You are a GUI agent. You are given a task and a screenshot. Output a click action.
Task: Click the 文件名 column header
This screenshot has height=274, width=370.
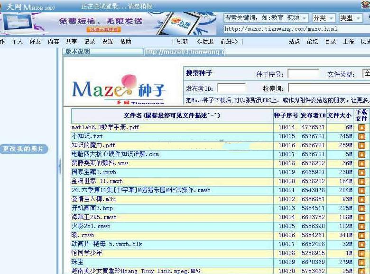tap(172, 115)
